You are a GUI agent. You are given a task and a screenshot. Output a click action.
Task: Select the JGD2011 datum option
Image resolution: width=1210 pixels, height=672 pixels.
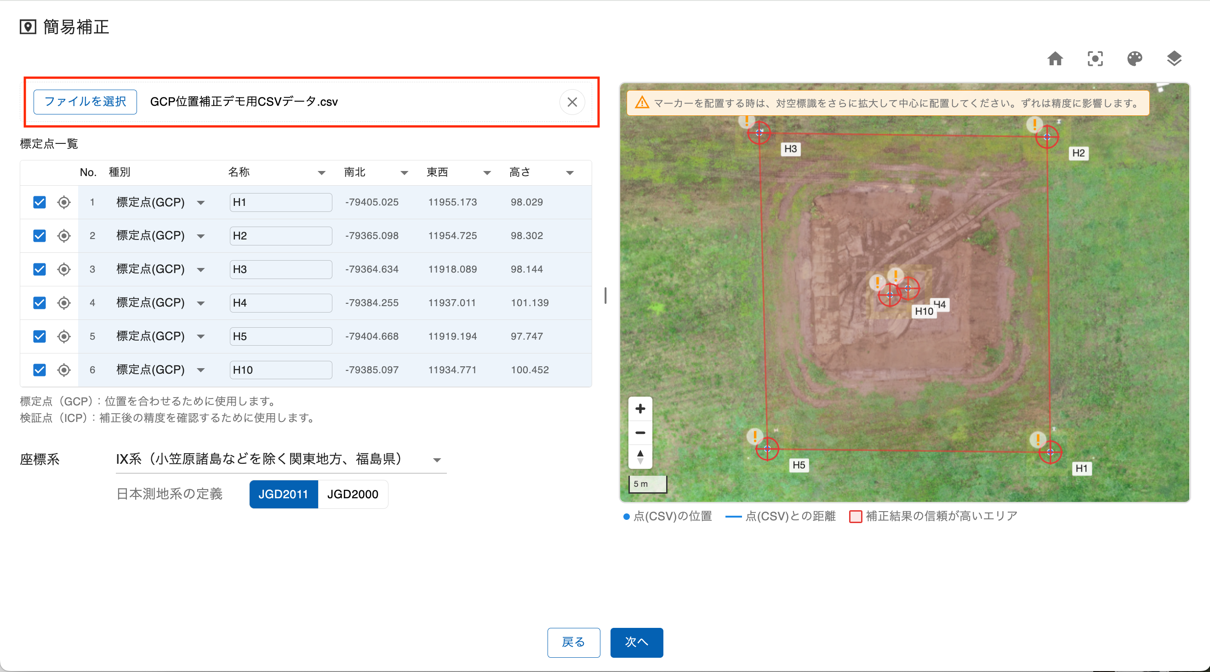283,494
